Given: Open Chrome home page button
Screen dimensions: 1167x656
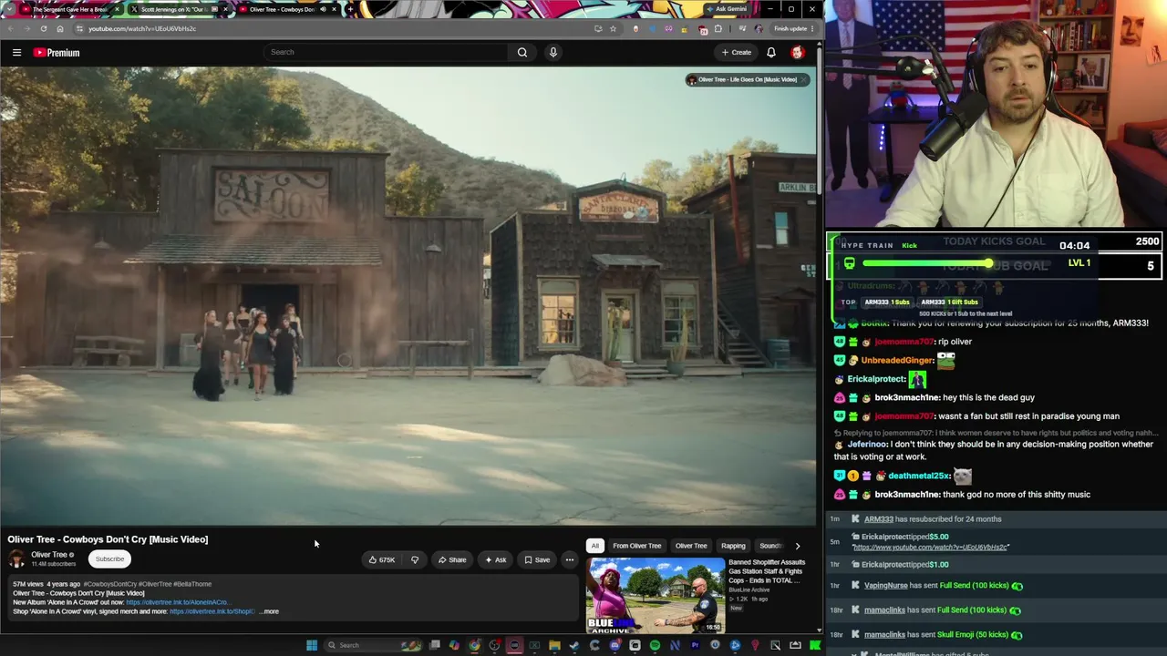Looking at the screenshot, I should click(60, 28).
